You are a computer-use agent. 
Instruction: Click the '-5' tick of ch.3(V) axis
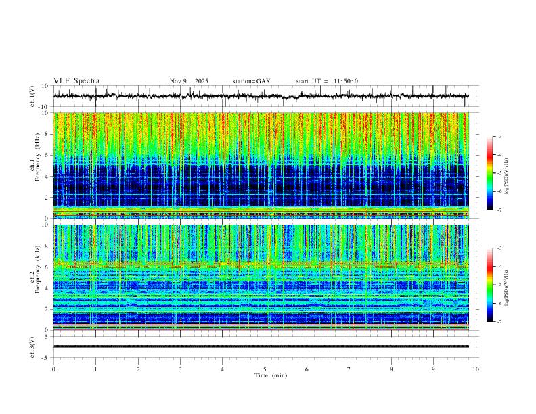point(45,358)
